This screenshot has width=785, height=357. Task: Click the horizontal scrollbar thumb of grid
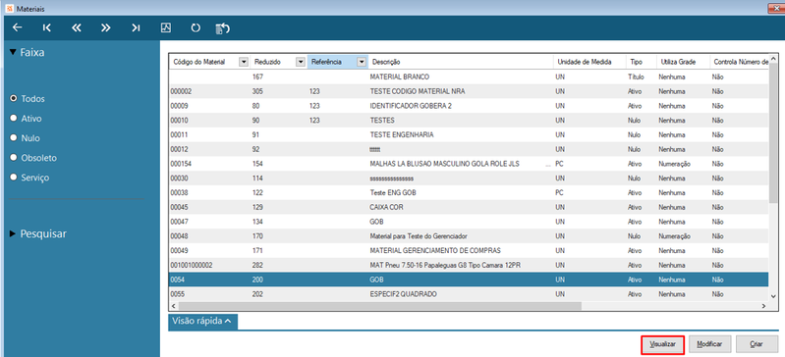click(x=379, y=305)
